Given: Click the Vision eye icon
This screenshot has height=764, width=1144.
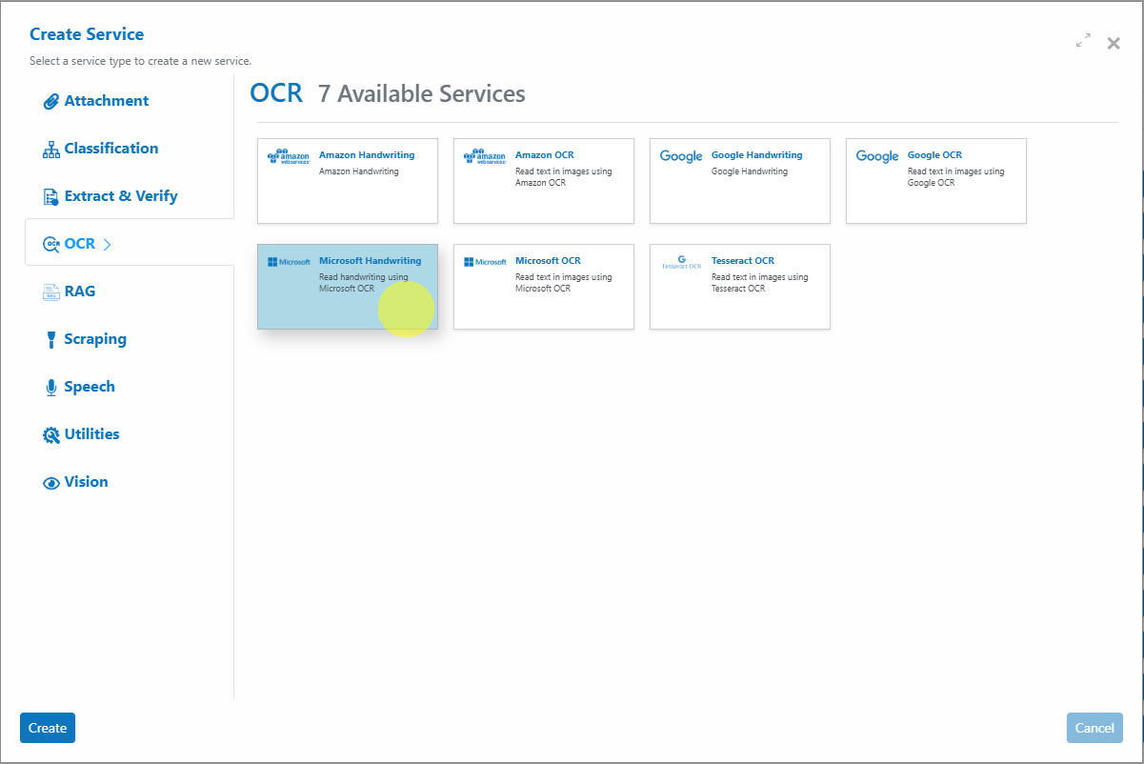Looking at the screenshot, I should [x=51, y=483].
